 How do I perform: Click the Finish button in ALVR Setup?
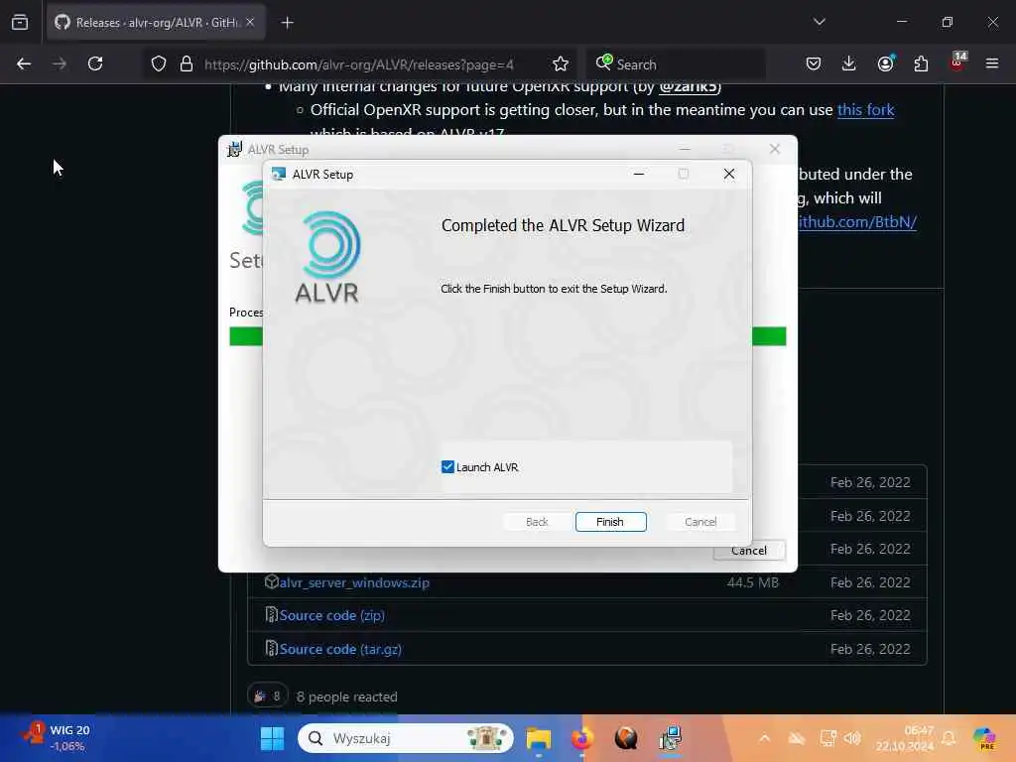point(610,522)
